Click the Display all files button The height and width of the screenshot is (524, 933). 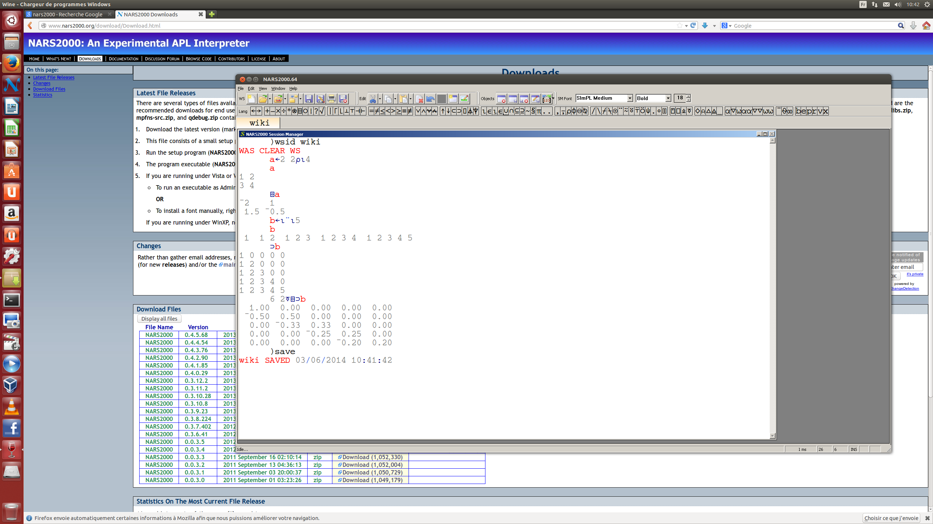[159, 318]
